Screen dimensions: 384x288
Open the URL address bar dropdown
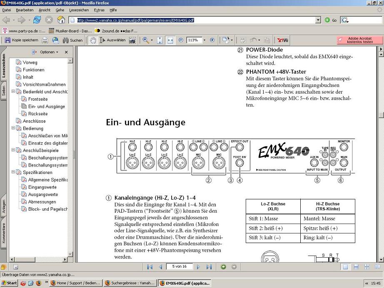318,20
